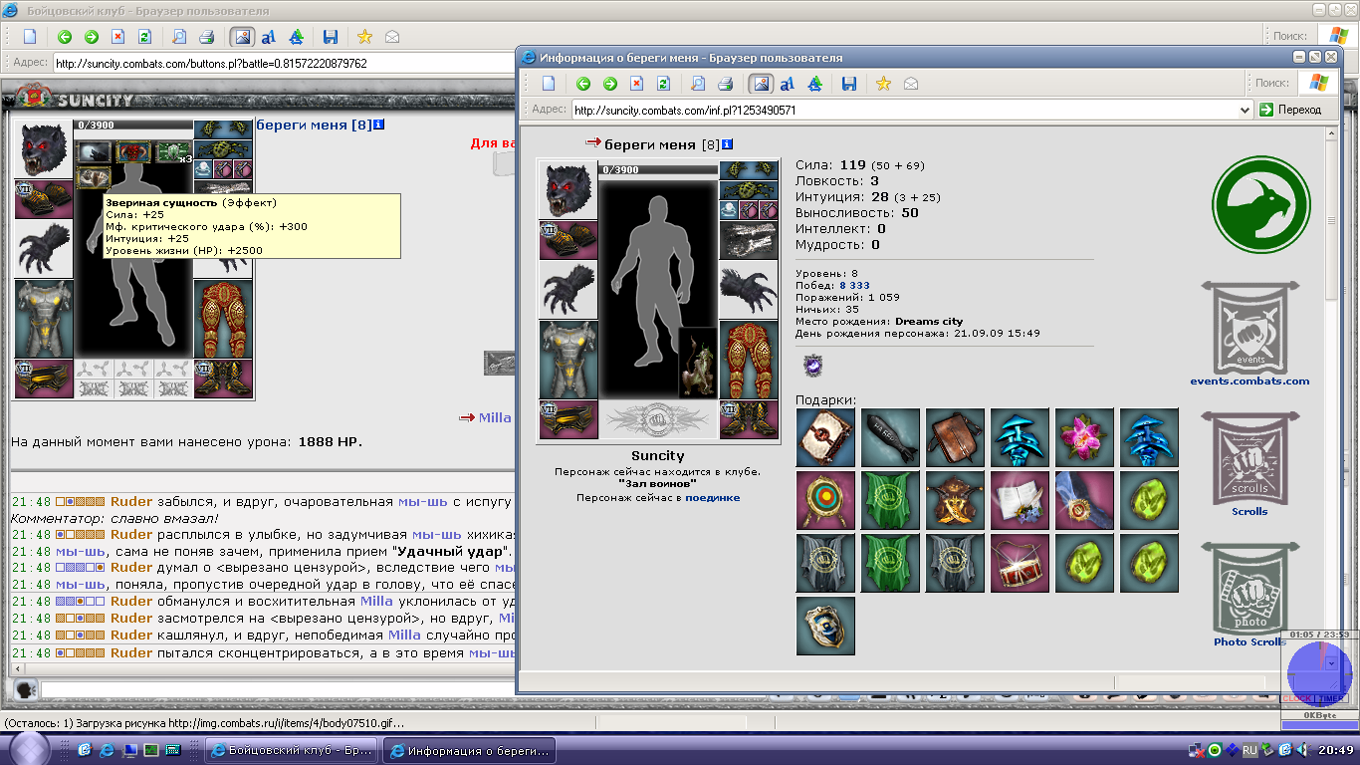This screenshot has width=1360, height=765.
Task: Click the silver armor item in Информация window
Action: tap(567, 360)
